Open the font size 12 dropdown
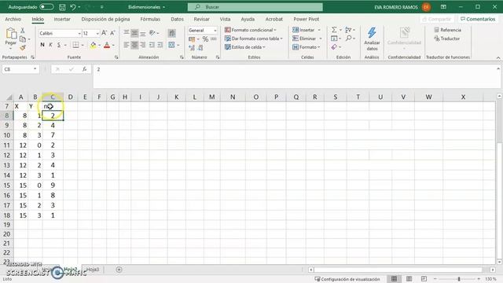The height and width of the screenshot is (283, 503). [97, 33]
